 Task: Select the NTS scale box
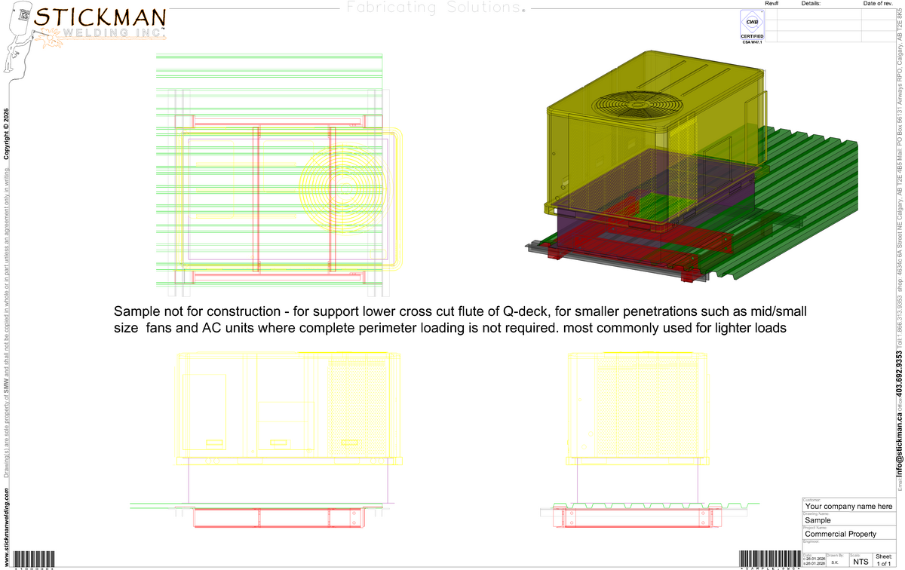coord(860,562)
